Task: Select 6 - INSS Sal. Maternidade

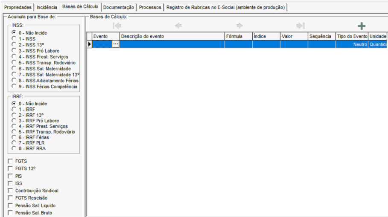Action: [x=14, y=69]
